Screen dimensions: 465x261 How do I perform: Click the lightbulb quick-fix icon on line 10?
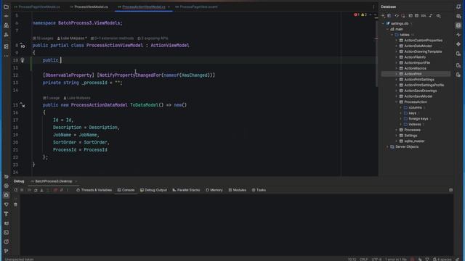pos(23,60)
